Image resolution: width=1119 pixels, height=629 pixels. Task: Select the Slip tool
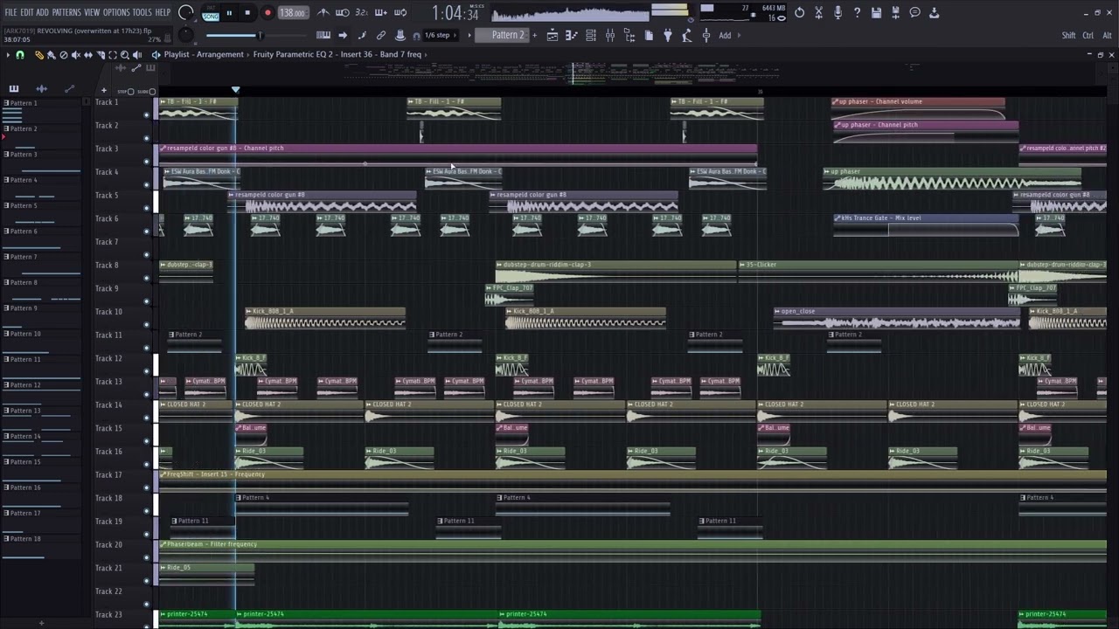87,55
